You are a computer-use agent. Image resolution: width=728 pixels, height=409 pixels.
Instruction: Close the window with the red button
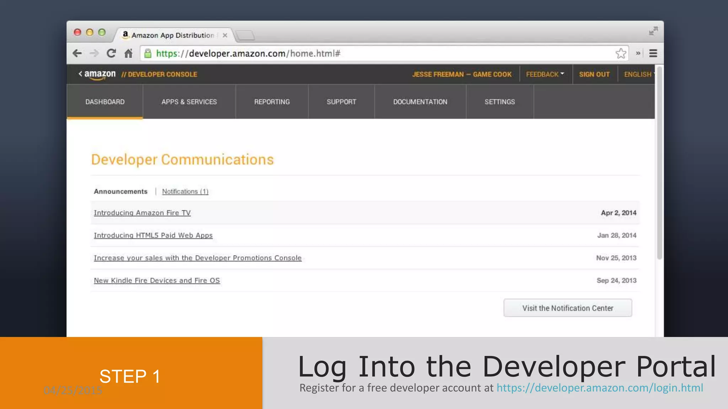[77, 32]
